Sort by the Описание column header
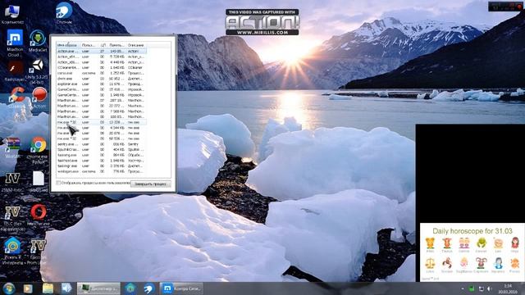This screenshot has width=525, height=295. (x=136, y=45)
